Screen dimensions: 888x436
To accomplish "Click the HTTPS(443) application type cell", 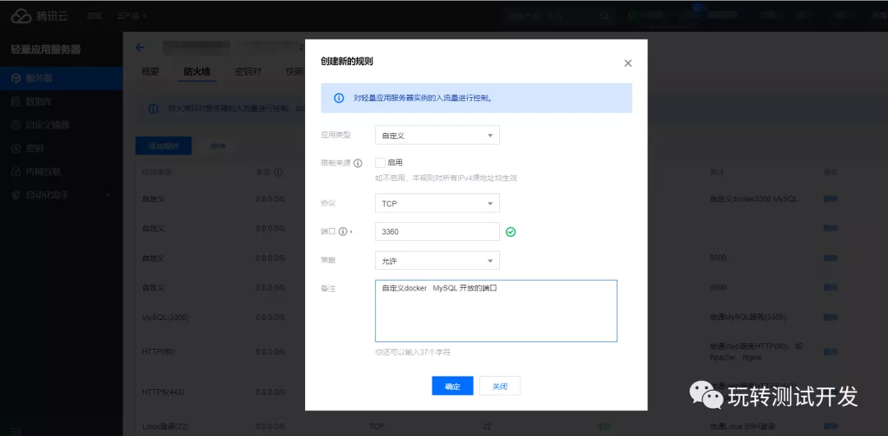I will coord(163,392).
